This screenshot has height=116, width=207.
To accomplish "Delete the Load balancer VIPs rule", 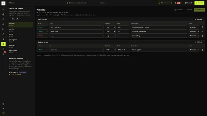I will tap(202, 27).
